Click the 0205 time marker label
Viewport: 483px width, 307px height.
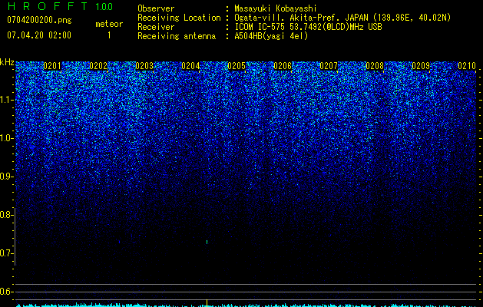237,66
